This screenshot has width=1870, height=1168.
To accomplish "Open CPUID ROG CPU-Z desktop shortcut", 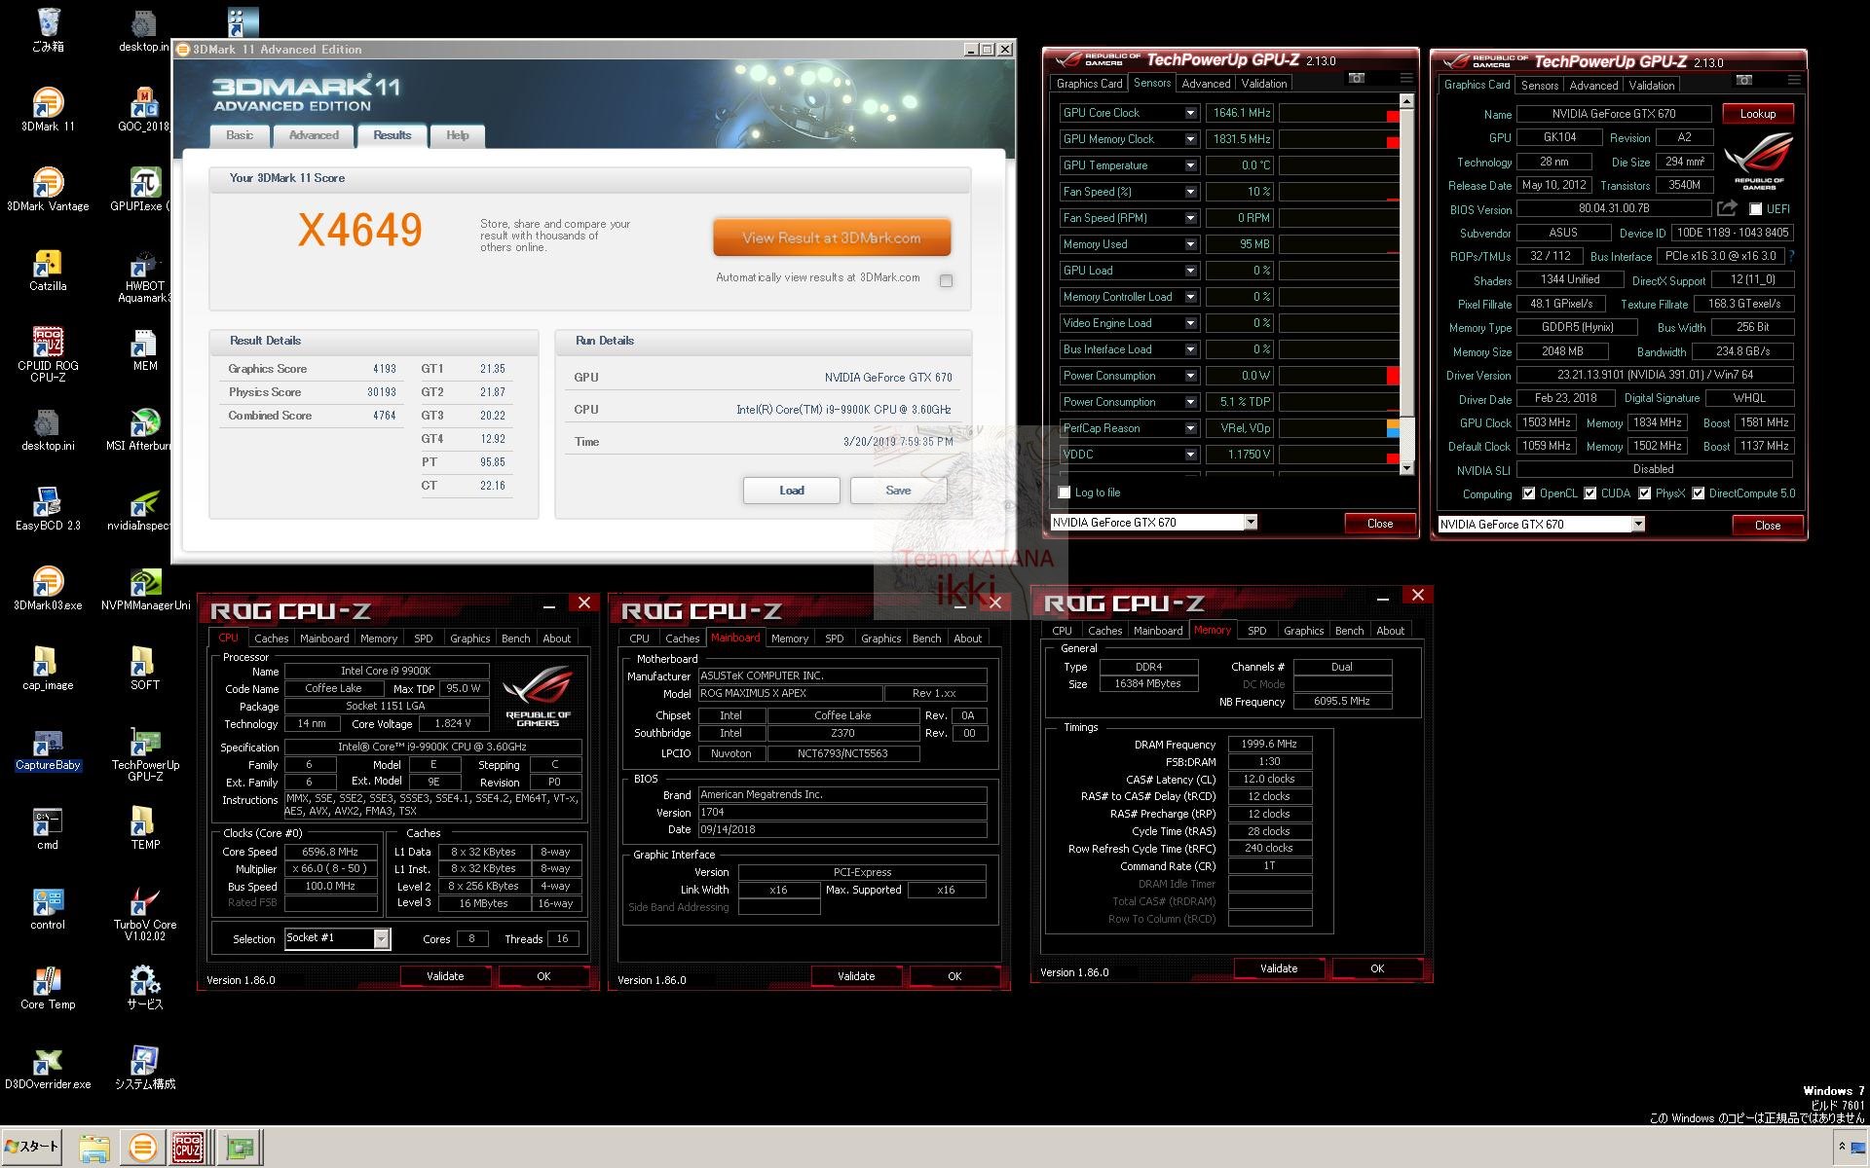I will (48, 354).
